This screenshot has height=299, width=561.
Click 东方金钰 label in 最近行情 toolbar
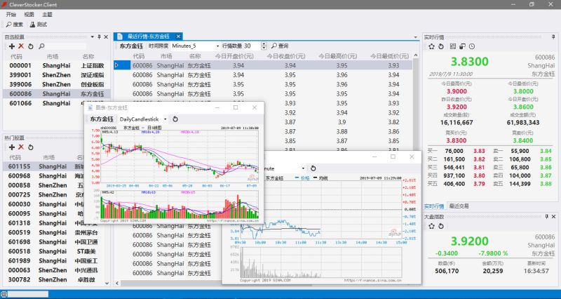point(131,46)
